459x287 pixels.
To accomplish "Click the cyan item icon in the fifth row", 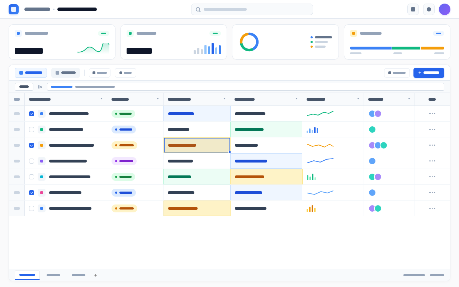I will 42,177.
